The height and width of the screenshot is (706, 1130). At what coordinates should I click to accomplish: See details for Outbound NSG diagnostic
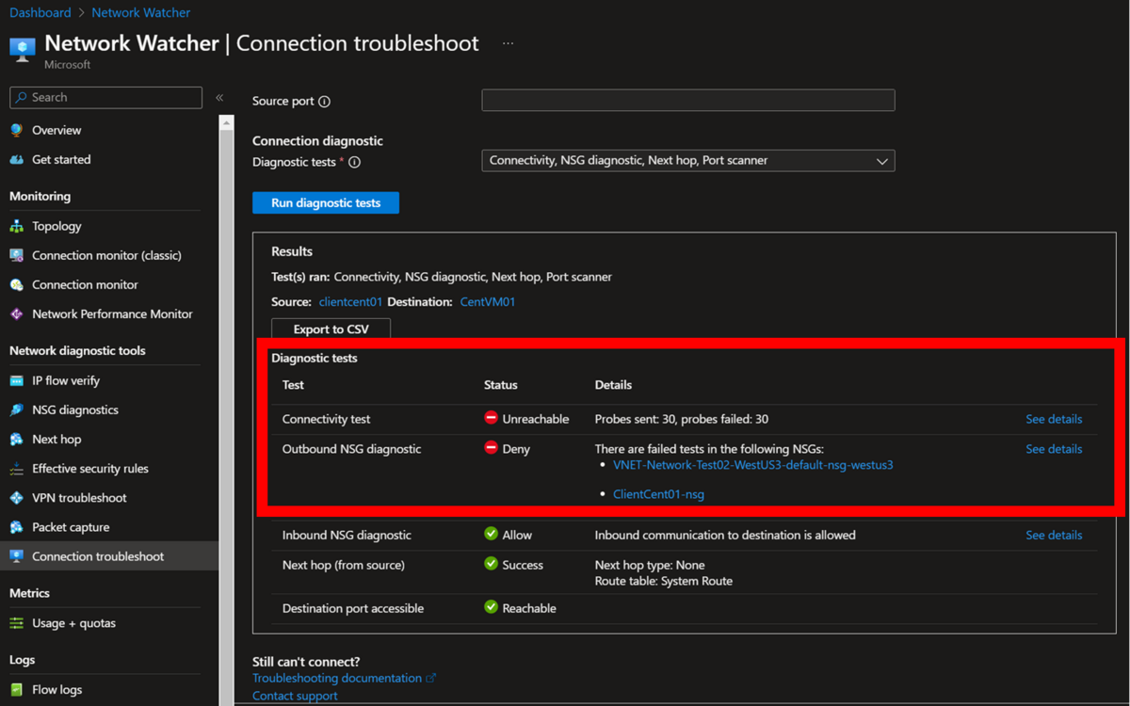click(x=1054, y=449)
